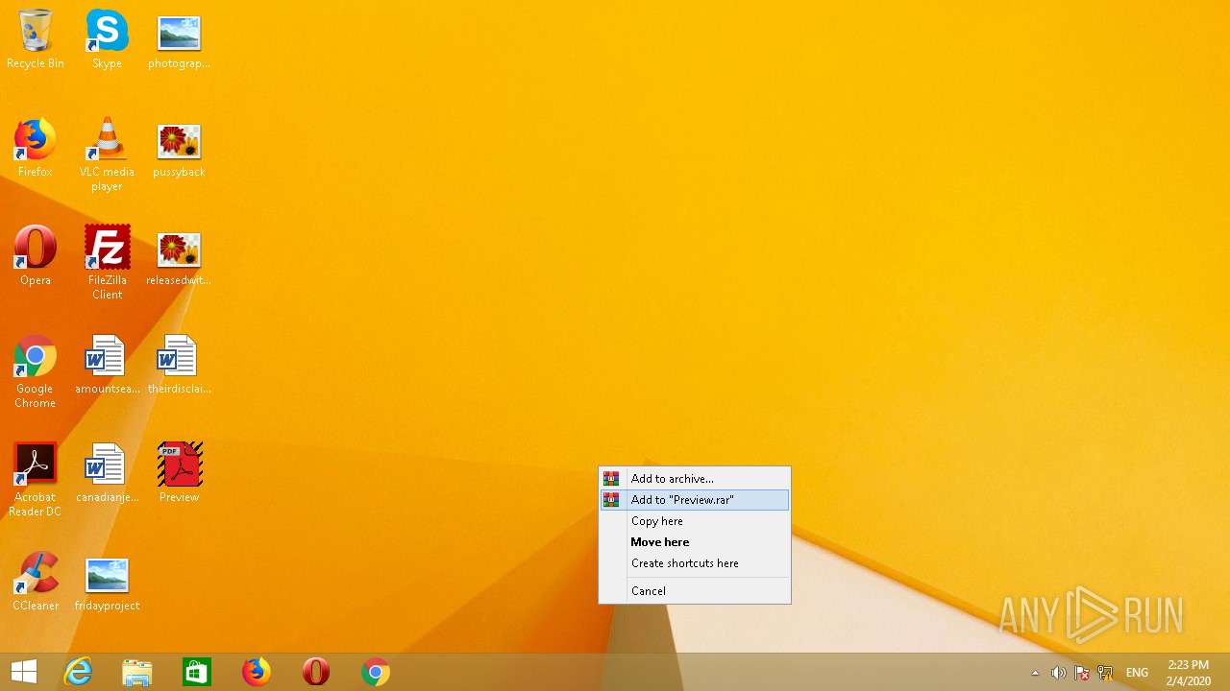Launch Opera from the taskbar
The width and height of the screenshot is (1230, 691).
(x=316, y=672)
